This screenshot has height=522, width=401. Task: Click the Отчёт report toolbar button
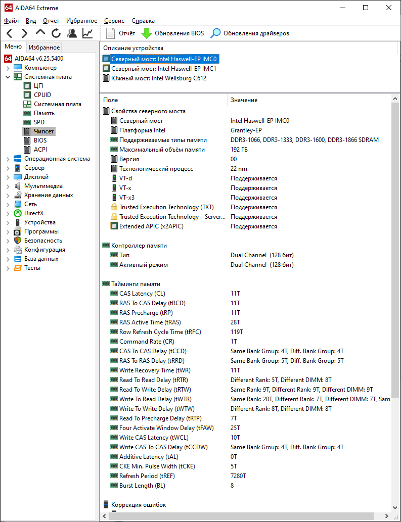click(x=120, y=33)
